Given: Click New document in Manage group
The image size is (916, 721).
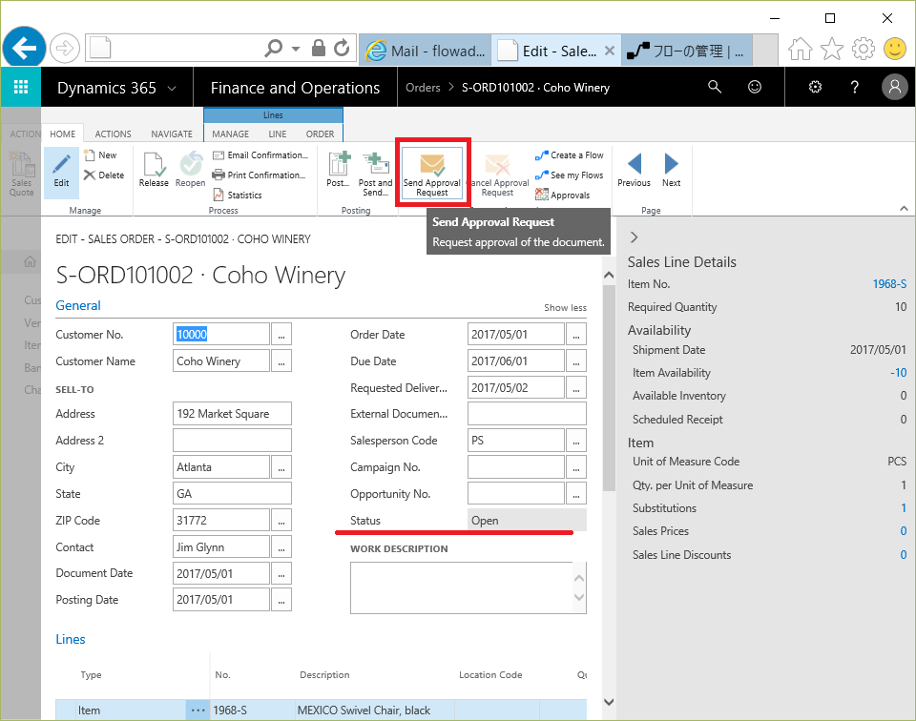Looking at the screenshot, I should coord(100,155).
